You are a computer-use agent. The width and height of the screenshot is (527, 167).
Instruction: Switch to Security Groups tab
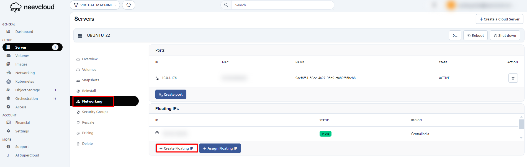(x=95, y=112)
